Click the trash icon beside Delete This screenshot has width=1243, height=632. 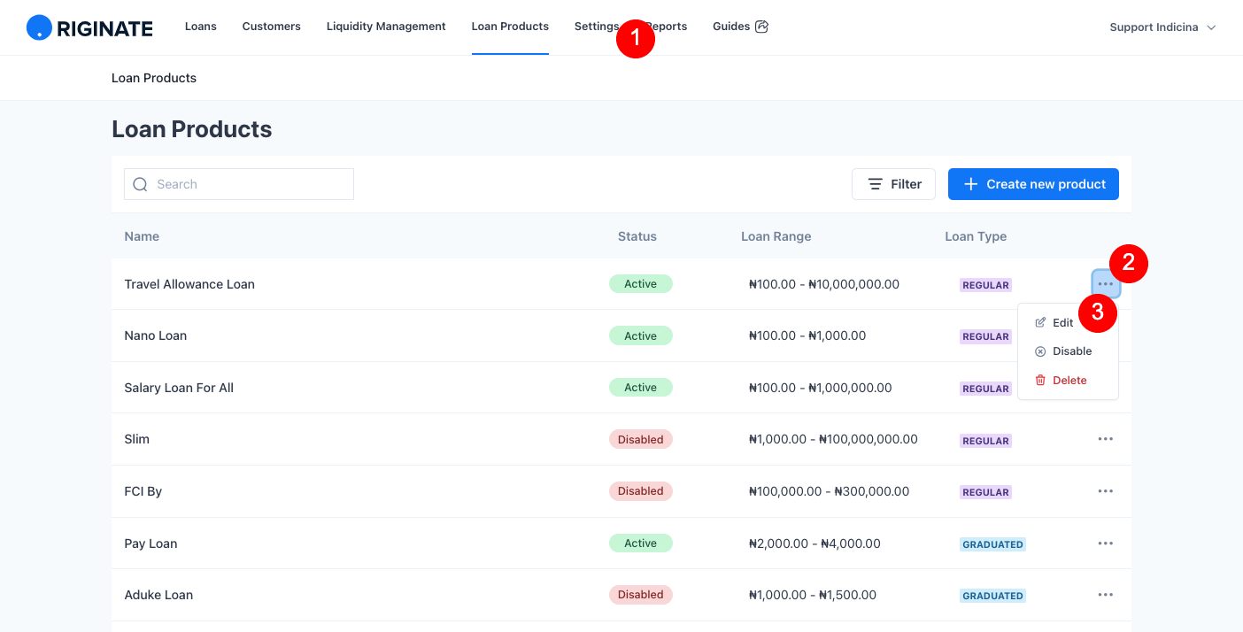(1040, 381)
